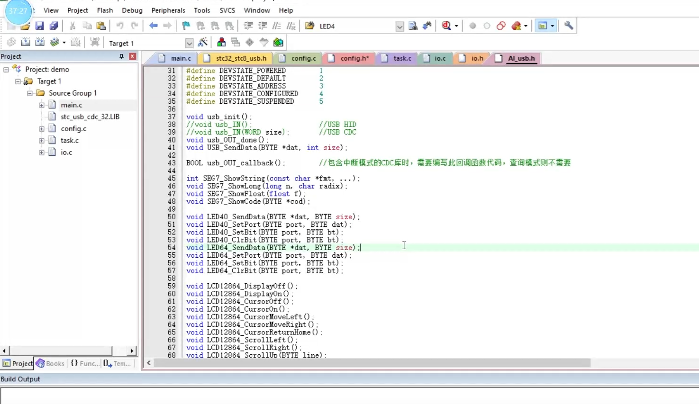Expand main.c in the project tree
Image resolution: width=699 pixels, height=404 pixels.
pyautogui.click(x=42, y=105)
